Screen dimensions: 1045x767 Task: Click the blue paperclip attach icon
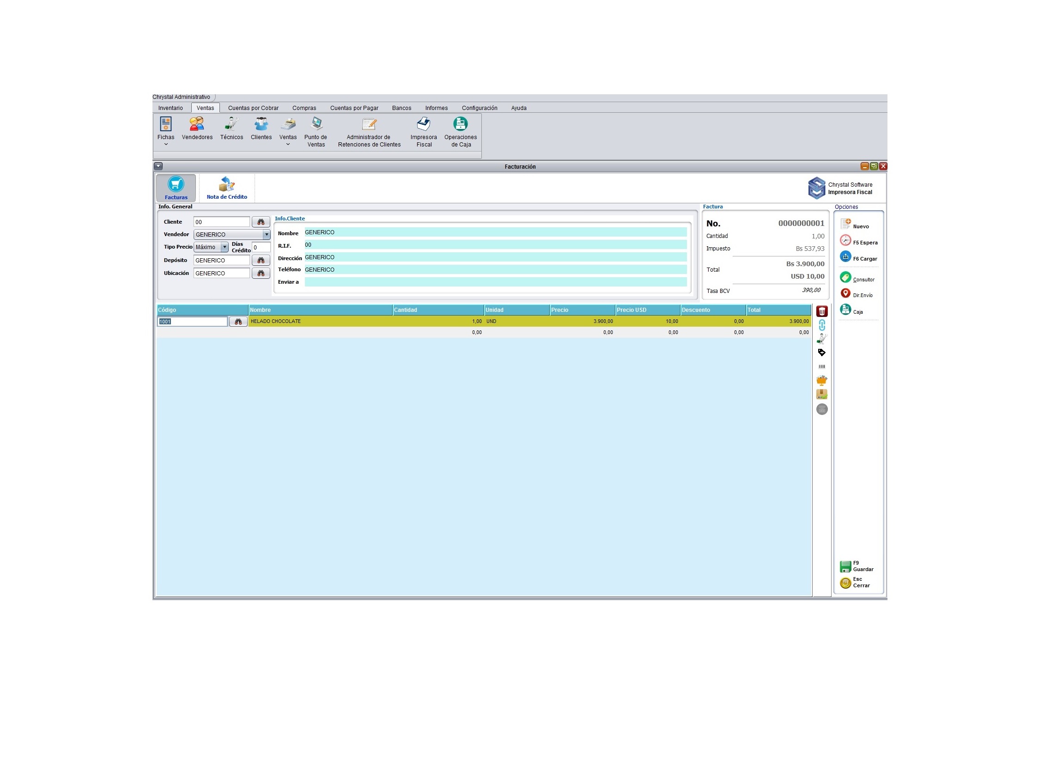[x=822, y=325]
